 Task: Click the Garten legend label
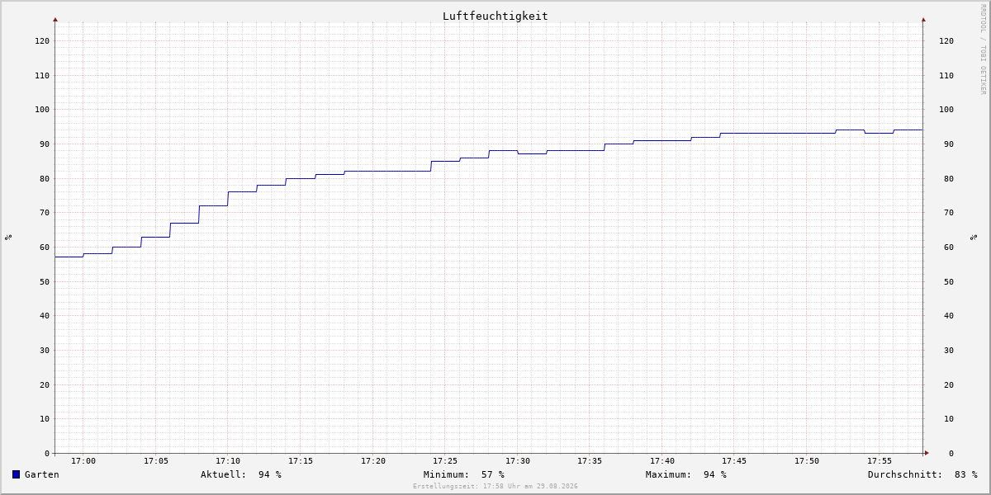[x=42, y=474]
